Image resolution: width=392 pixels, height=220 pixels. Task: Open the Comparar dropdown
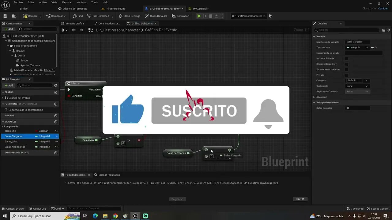[56, 16]
